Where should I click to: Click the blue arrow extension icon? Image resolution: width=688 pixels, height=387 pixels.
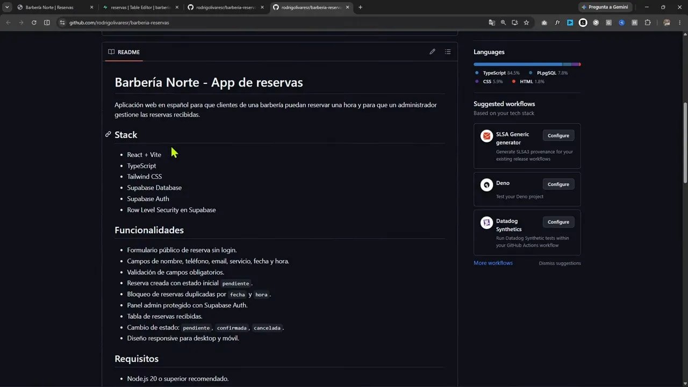(x=570, y=23)
